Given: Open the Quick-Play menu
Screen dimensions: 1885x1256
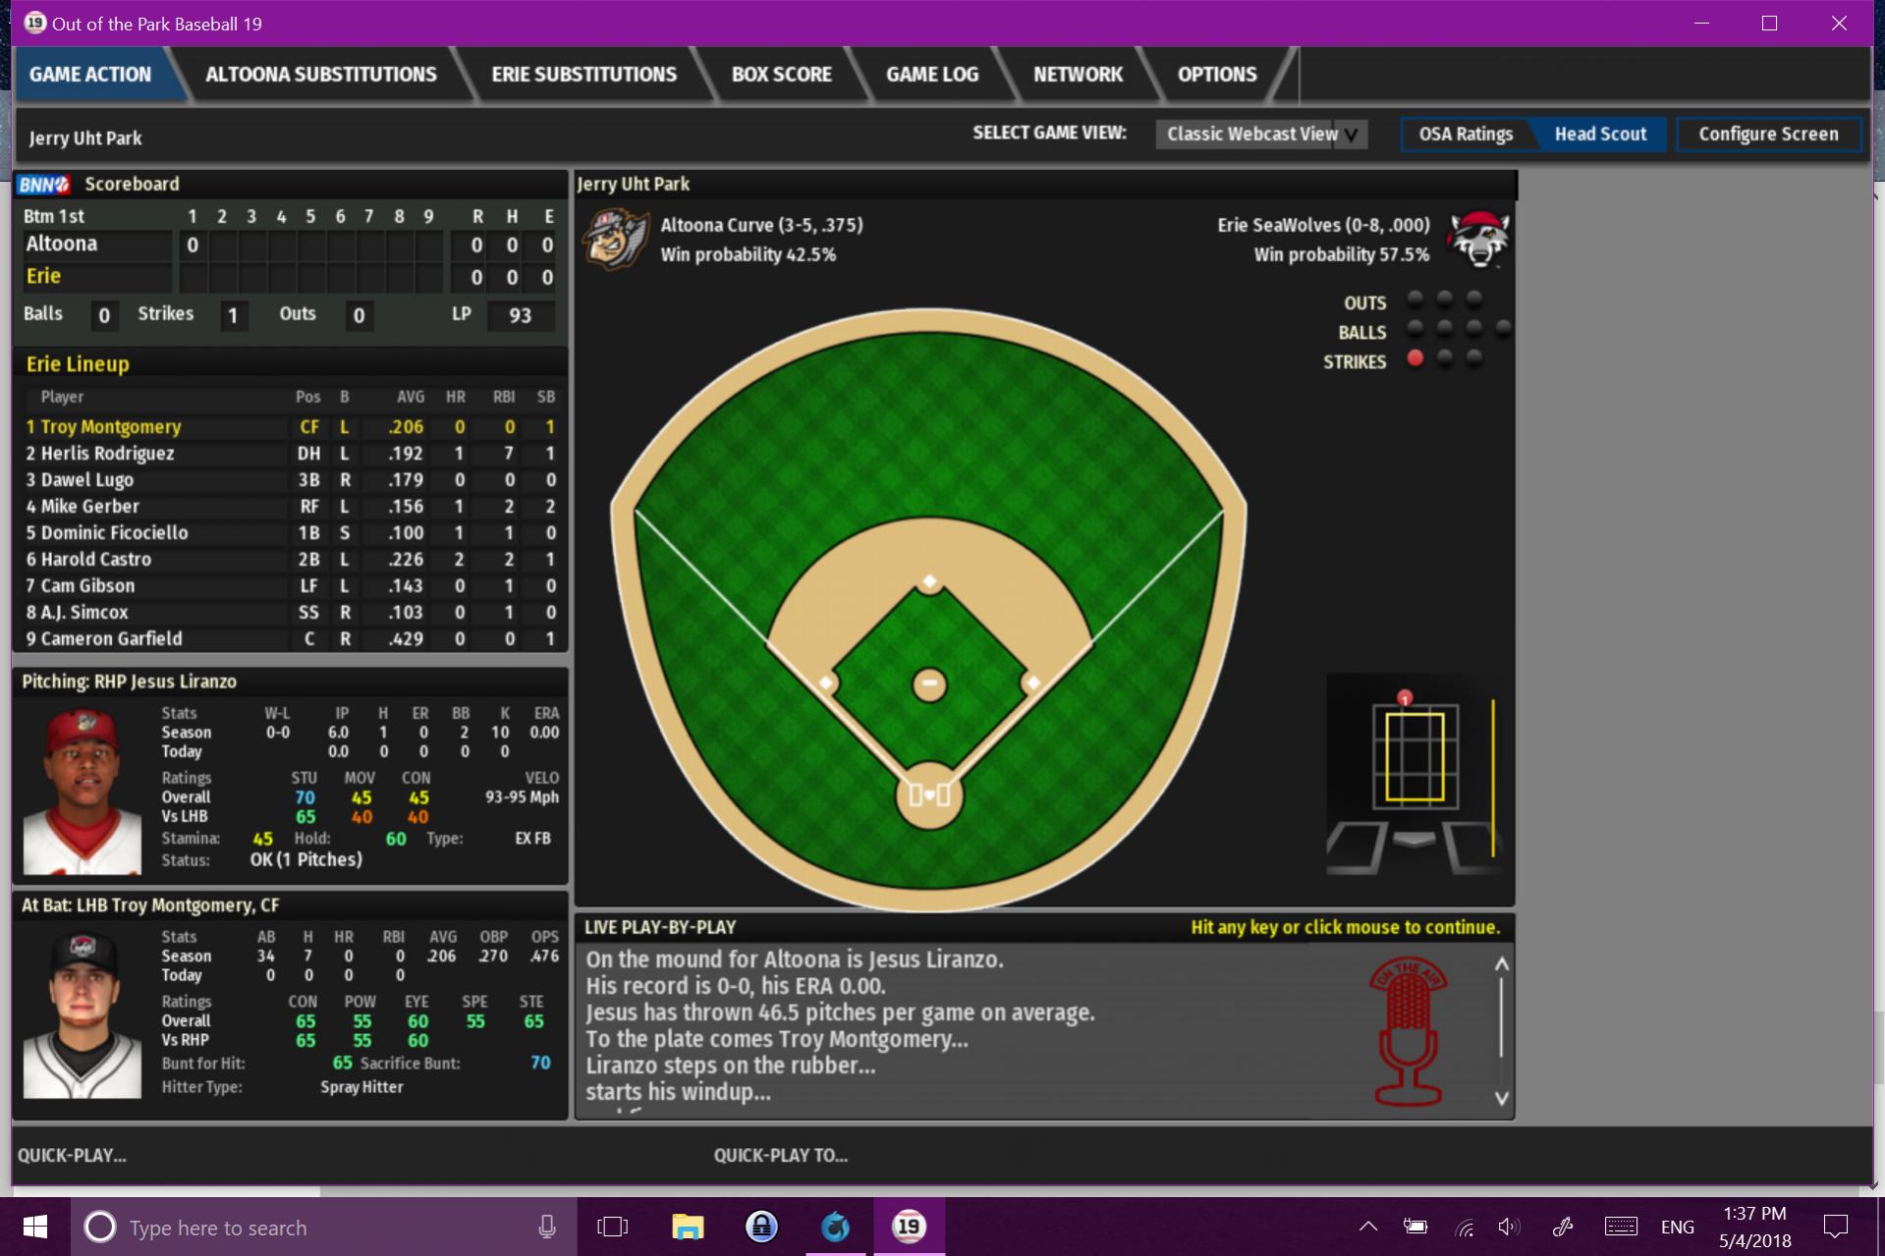Looking at the screenshot, I should 73,1156.
